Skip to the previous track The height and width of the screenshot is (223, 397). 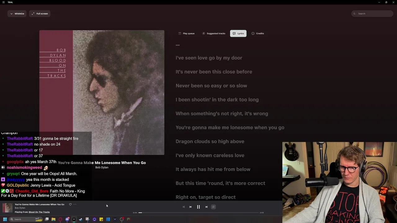tap(190, 207)
